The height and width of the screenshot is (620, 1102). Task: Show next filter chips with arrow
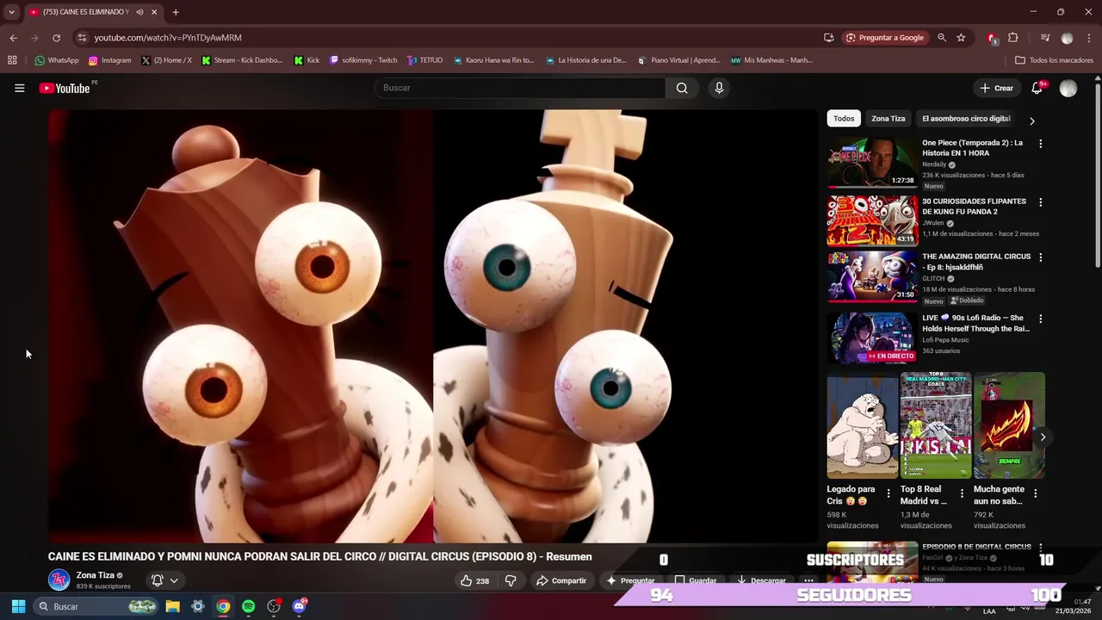1031,121
